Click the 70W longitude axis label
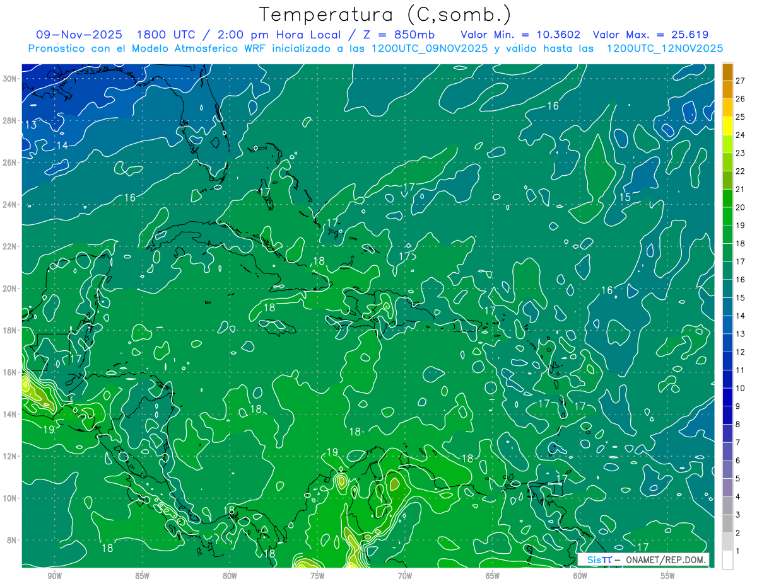 [x=405, y=576]
